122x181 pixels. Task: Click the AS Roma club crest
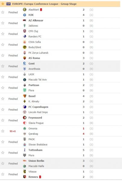pyautogui.click(x=25, y=58)
